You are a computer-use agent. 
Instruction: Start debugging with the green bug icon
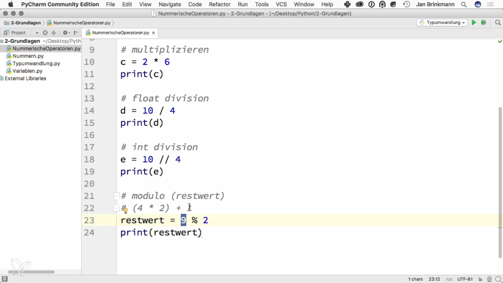(484, 23)
